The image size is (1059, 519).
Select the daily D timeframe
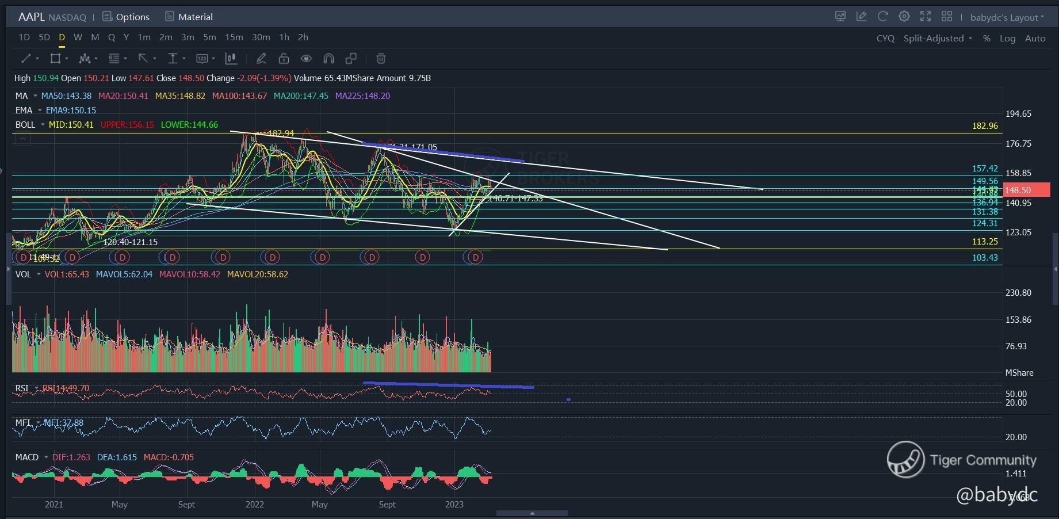62,37
